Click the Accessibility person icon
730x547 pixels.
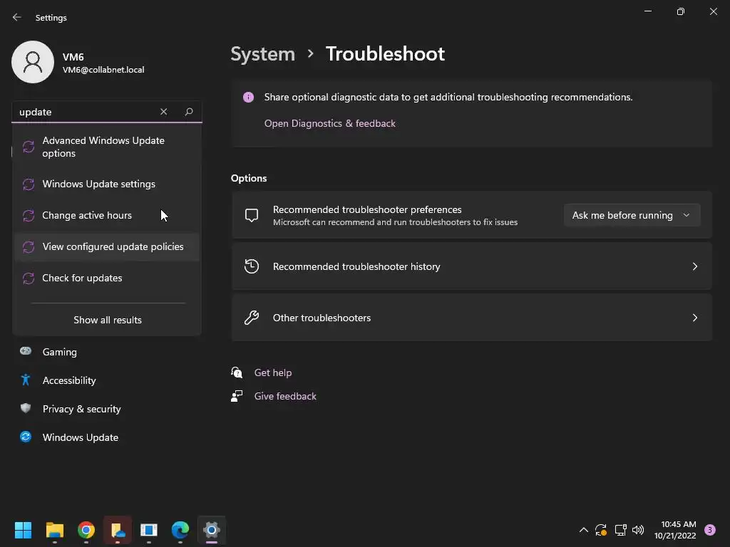point(26,380)
